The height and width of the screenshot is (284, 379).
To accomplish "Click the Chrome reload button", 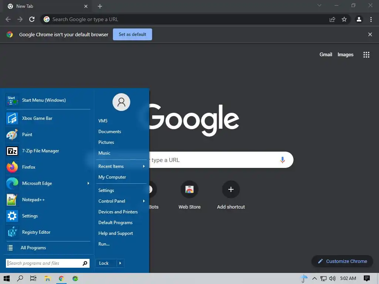I will click(32, 19).
